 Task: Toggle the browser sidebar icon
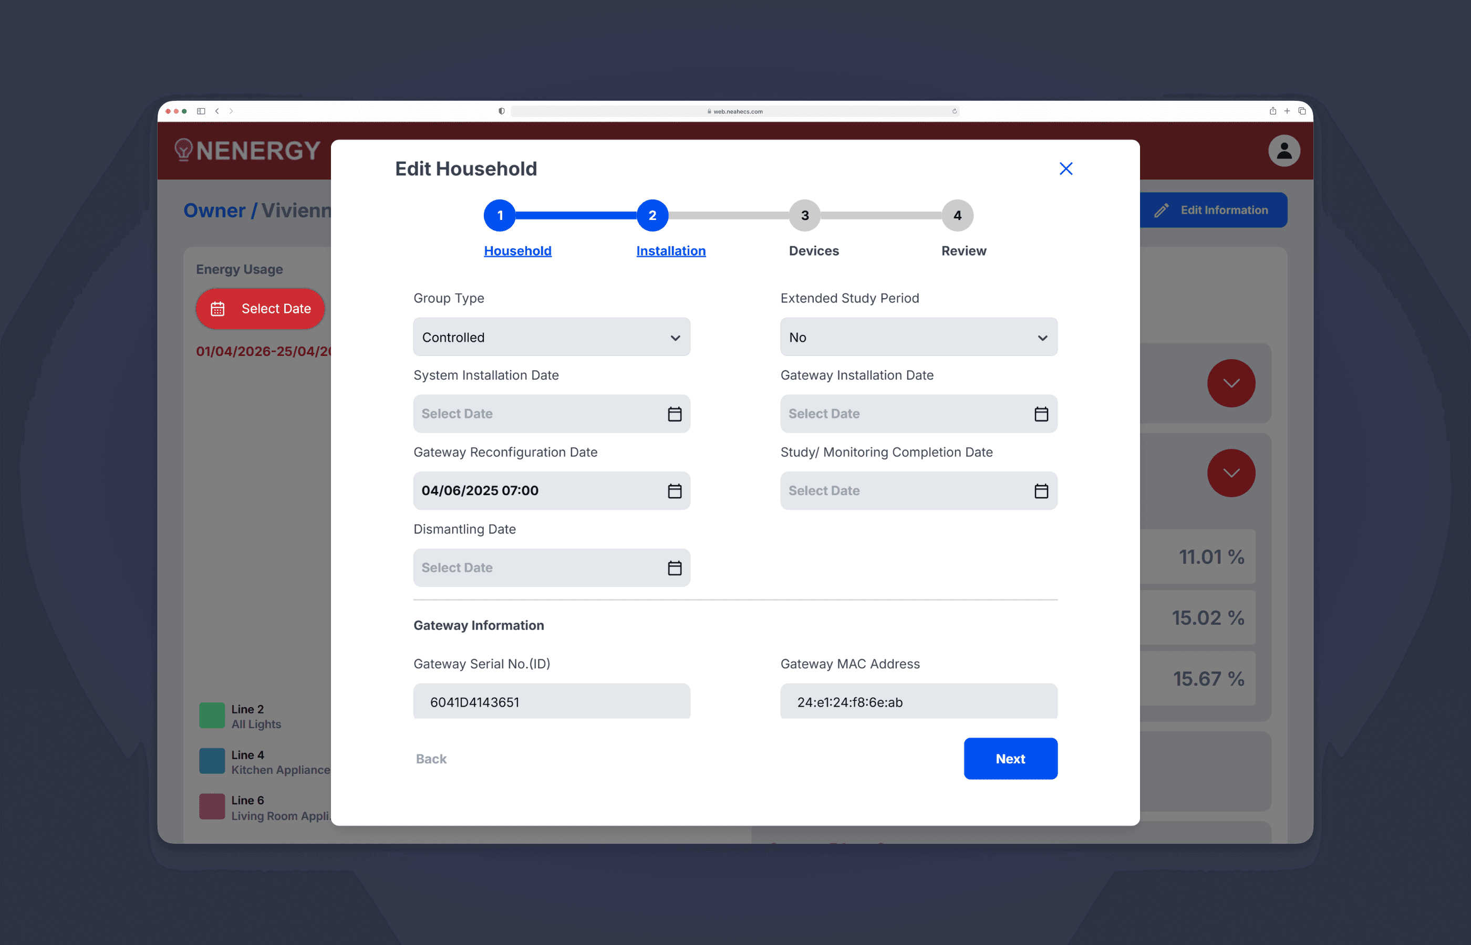[x=201, y=111]
